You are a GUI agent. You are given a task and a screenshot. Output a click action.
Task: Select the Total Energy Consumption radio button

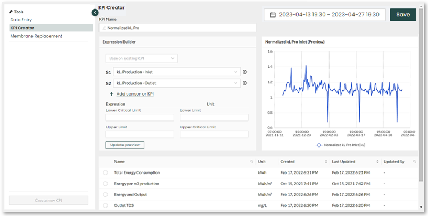click(105, 172)
